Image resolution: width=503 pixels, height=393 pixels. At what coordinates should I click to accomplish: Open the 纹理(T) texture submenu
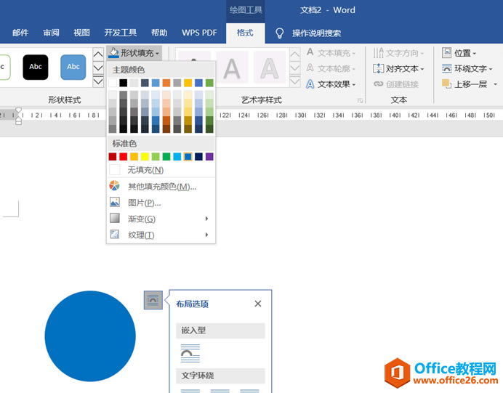[x=161, y=235]
